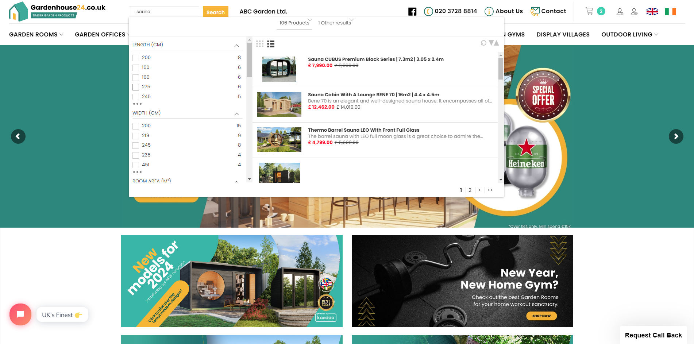
Task: Open the shopping cart icon
Action: pos(589,11)
